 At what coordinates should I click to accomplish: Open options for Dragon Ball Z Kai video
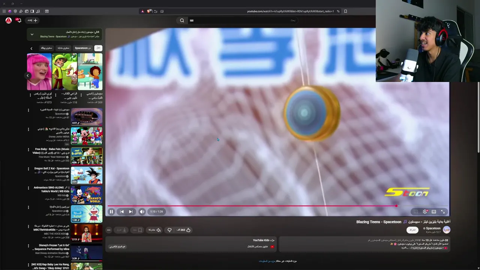28,169
